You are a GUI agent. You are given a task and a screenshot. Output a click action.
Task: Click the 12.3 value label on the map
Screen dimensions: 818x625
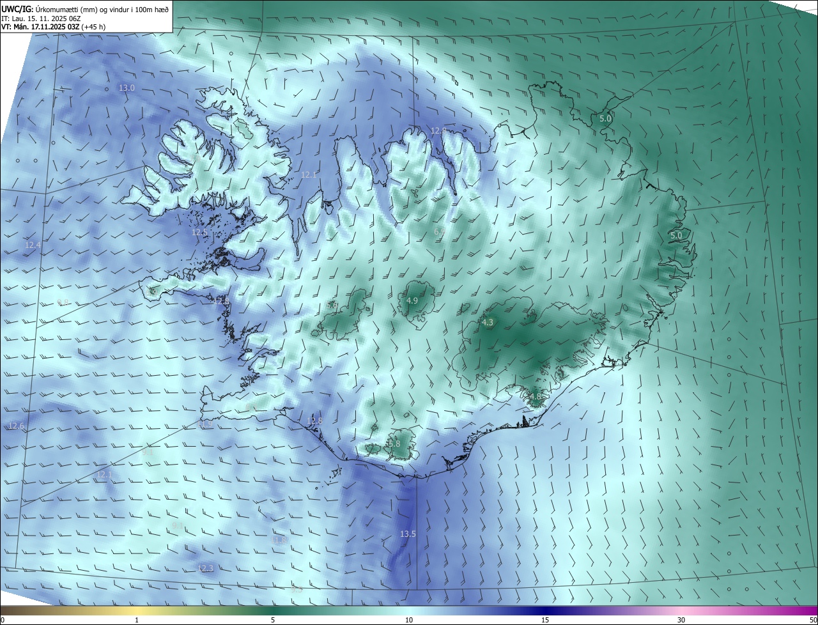(x=205, y=568)
